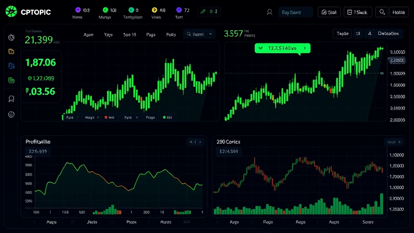Click the Slat button with its icon
Image resolution: width=414 pixels, height=233 pixels.
pos(329,12)
